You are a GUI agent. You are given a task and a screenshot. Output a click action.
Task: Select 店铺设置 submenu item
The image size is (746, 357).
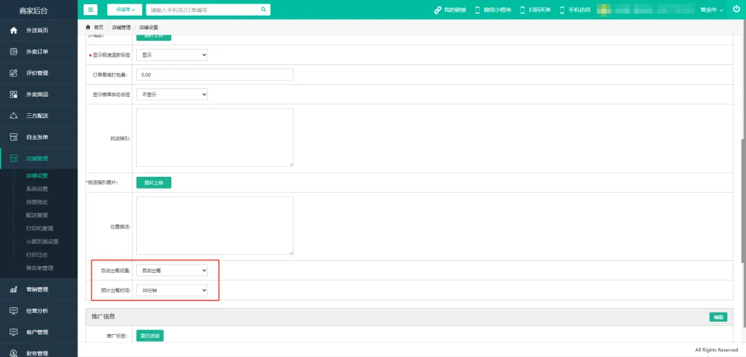(x=37, y=176)
